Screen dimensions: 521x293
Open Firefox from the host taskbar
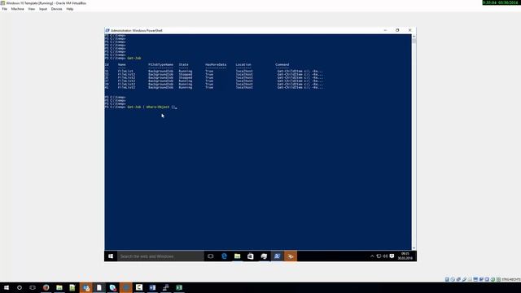pos(46,287)
